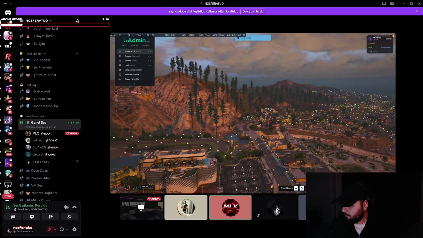
Task: Select Heal Myself in txAdmin
Action: pos(135,65)
